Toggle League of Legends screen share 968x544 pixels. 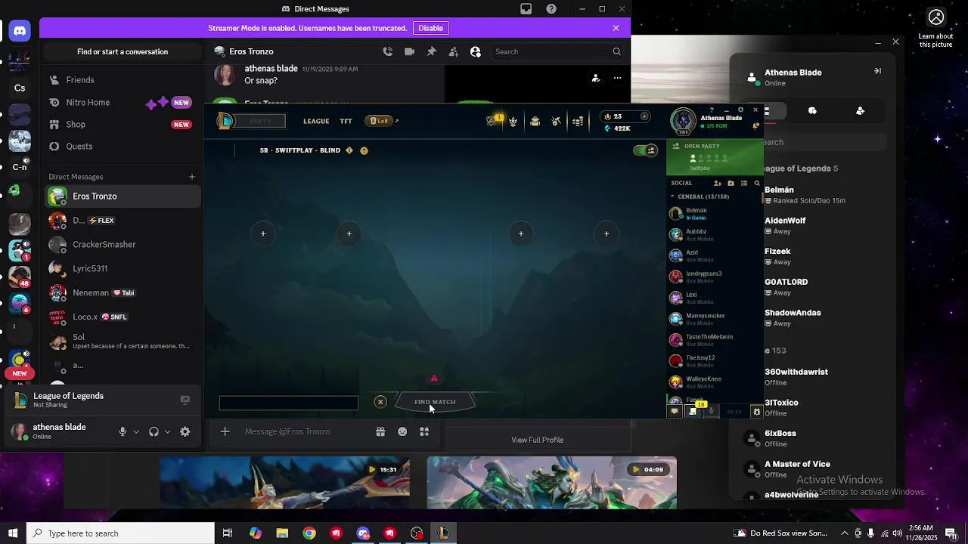point(185,400)
